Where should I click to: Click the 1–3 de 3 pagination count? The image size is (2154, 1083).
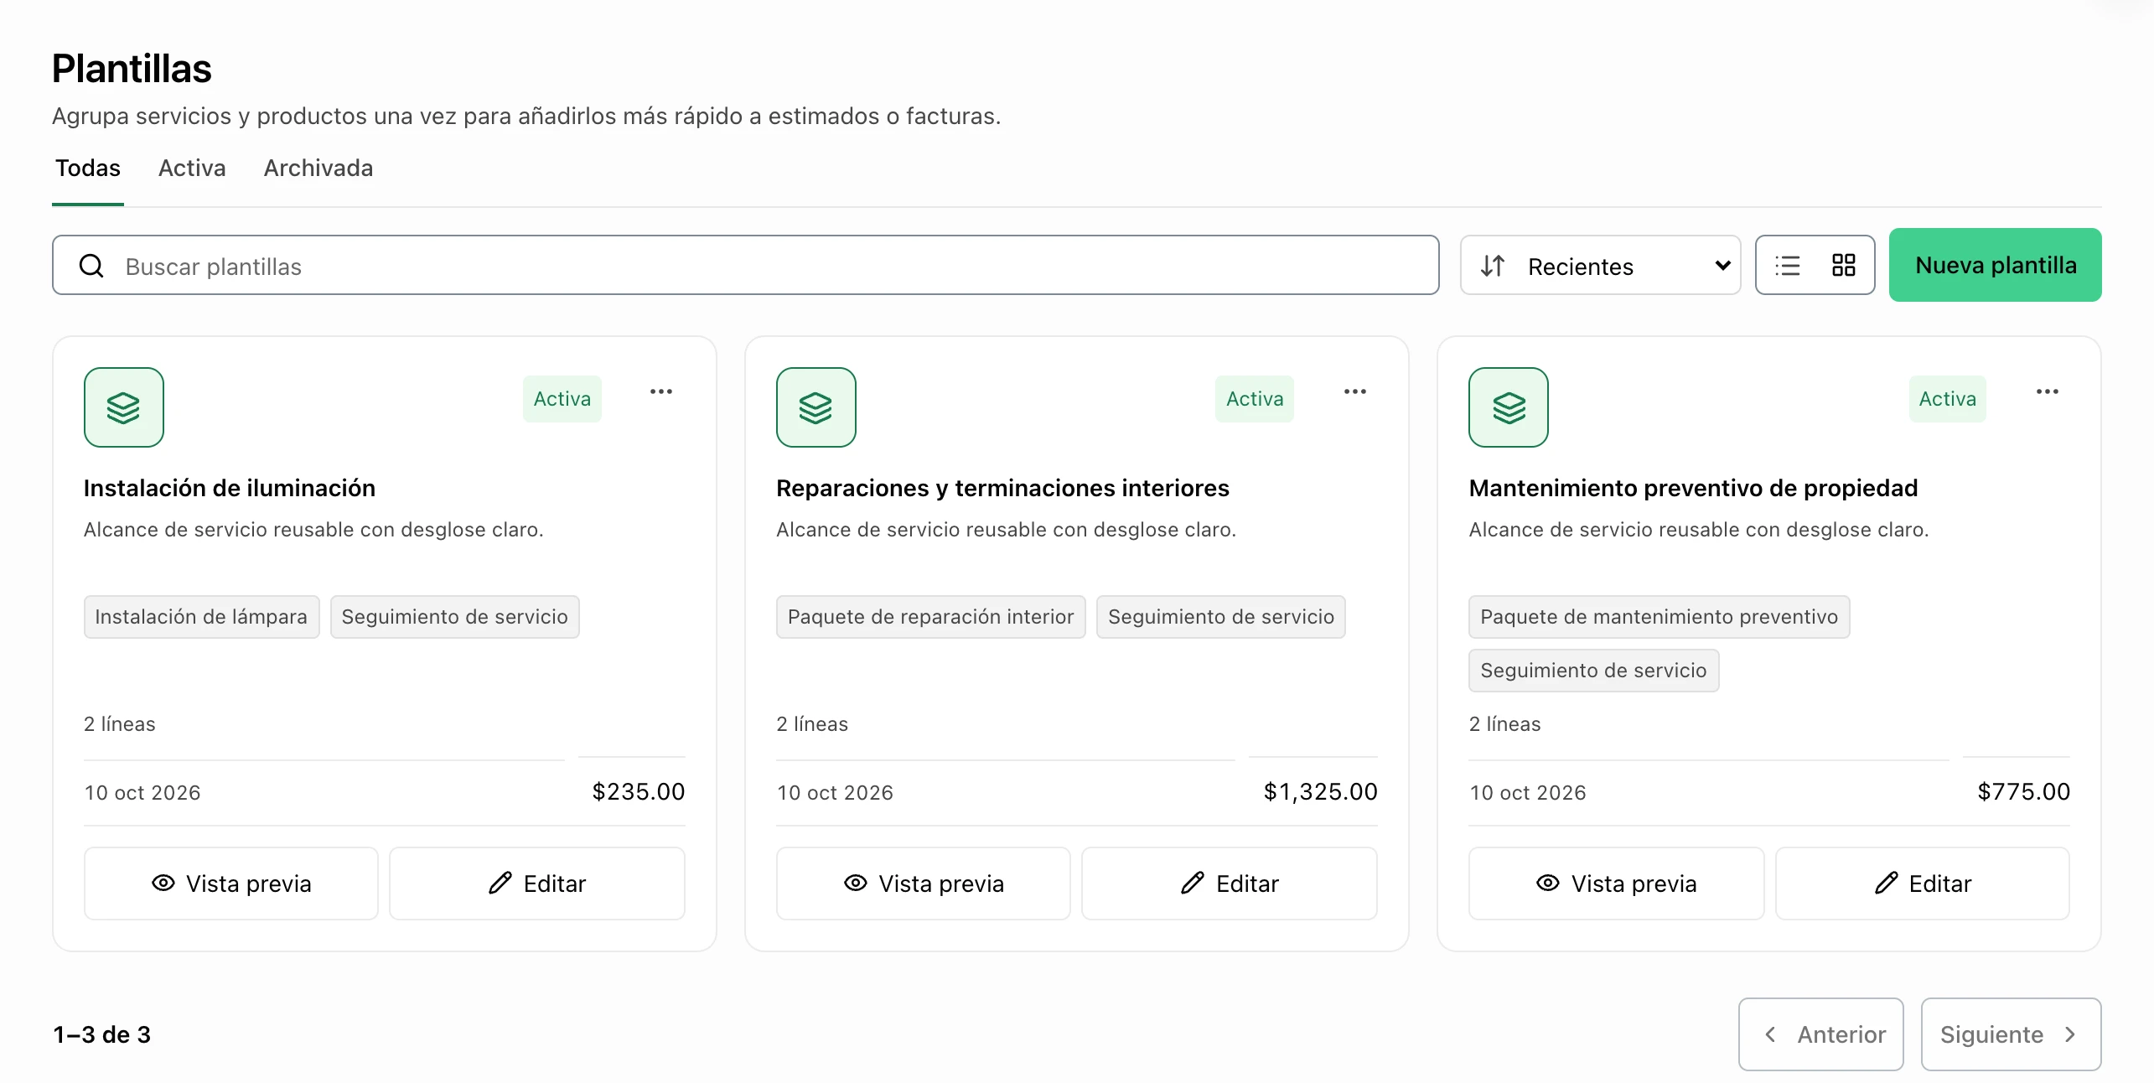click(102, 1034)
